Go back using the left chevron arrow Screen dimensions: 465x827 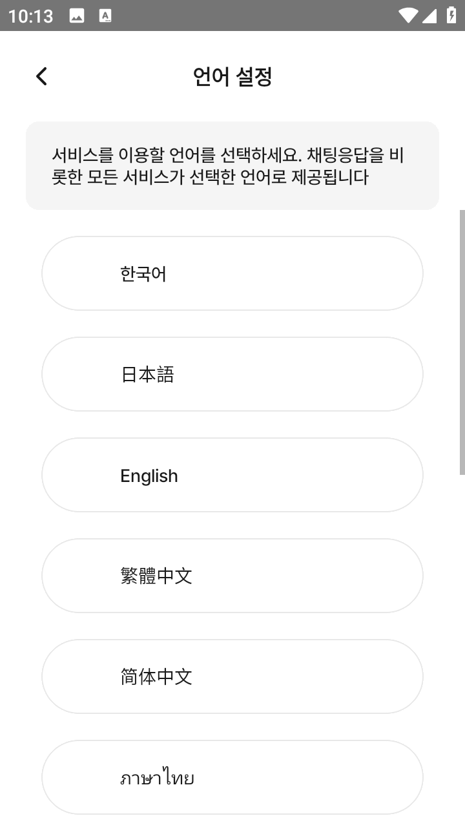tap(41, 76)
